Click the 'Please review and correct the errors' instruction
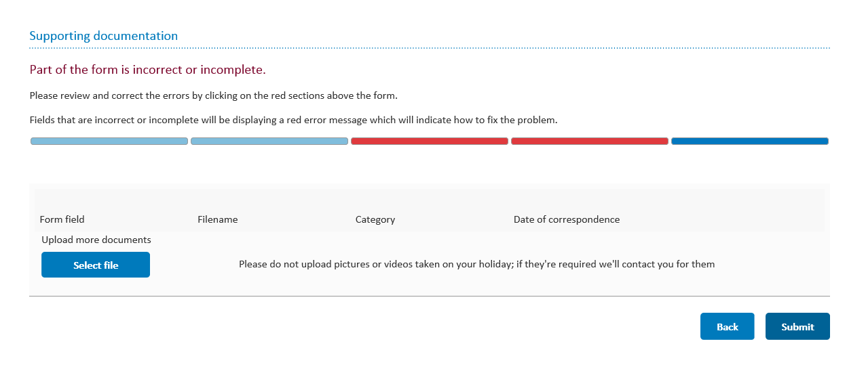The width and height of the screenshot is (866, 373). point(214,95)
